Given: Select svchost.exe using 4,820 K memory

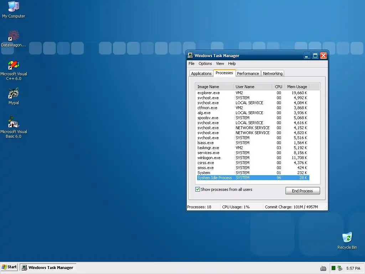Looking at the screenshot, I should click(253, 133).
